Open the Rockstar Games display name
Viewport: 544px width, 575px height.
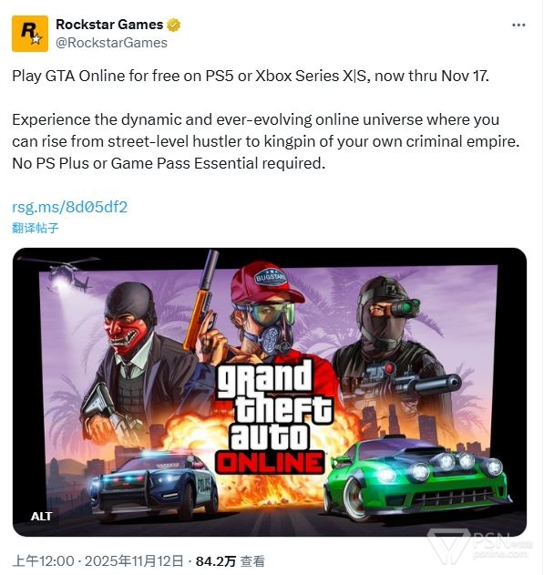pyautogui.click(x=109, y=25)
